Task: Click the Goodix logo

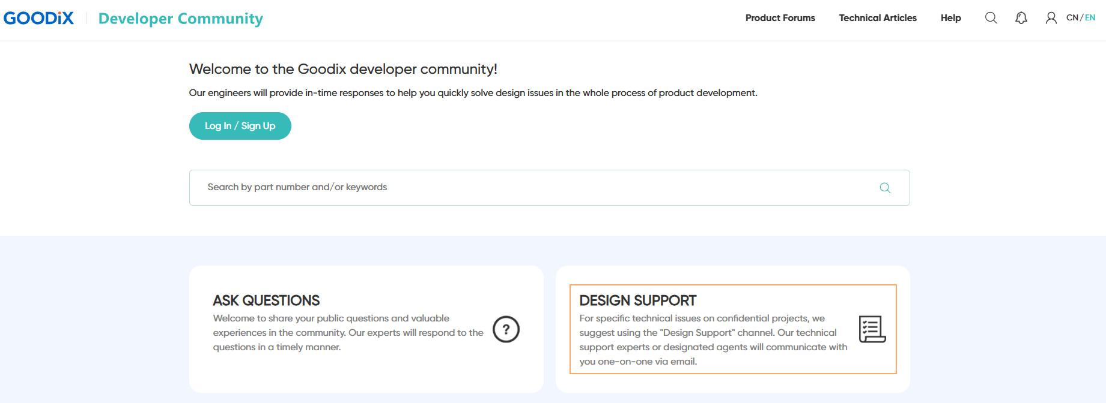Action: click(39, 18)
